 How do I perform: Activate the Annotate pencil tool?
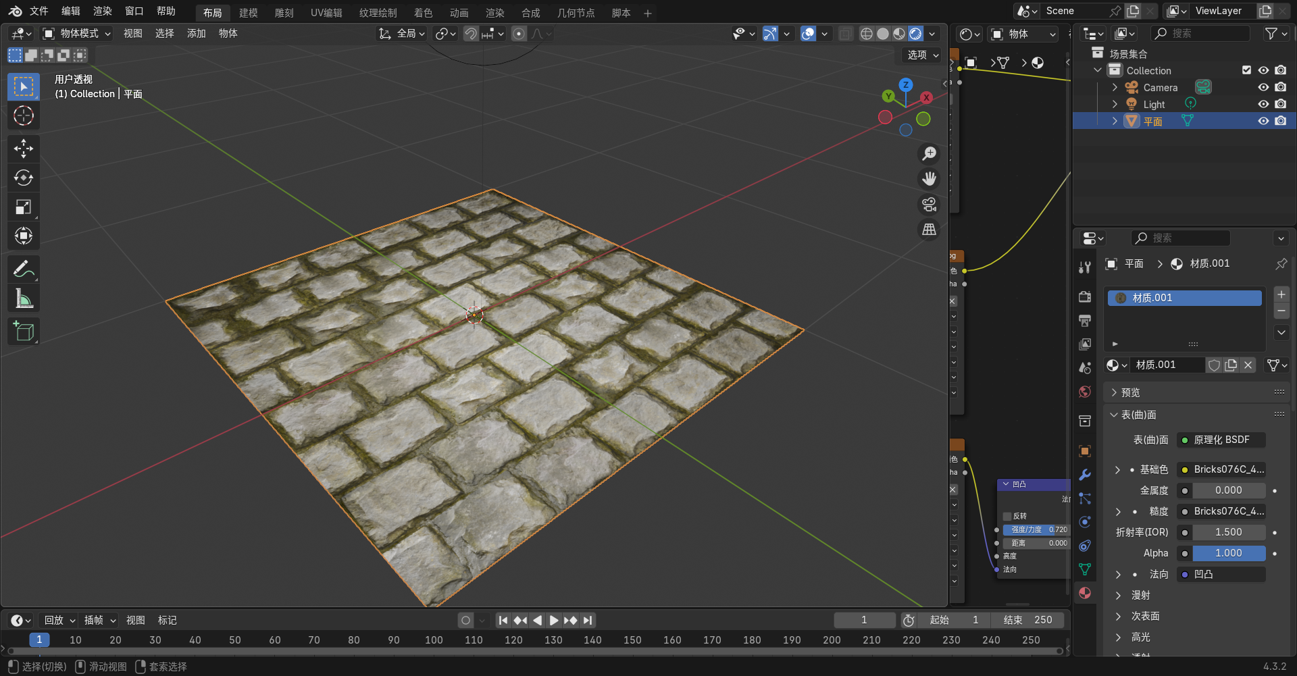coord(24,269)
